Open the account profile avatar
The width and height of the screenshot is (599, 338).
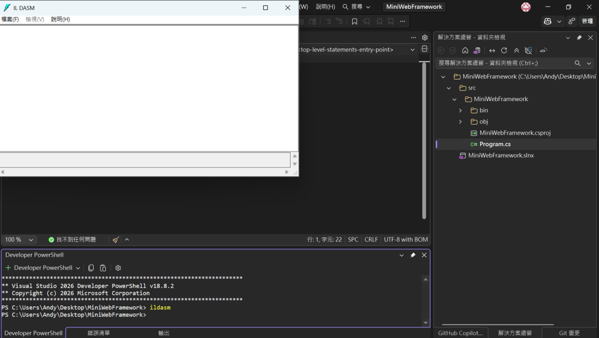(526, 7)
